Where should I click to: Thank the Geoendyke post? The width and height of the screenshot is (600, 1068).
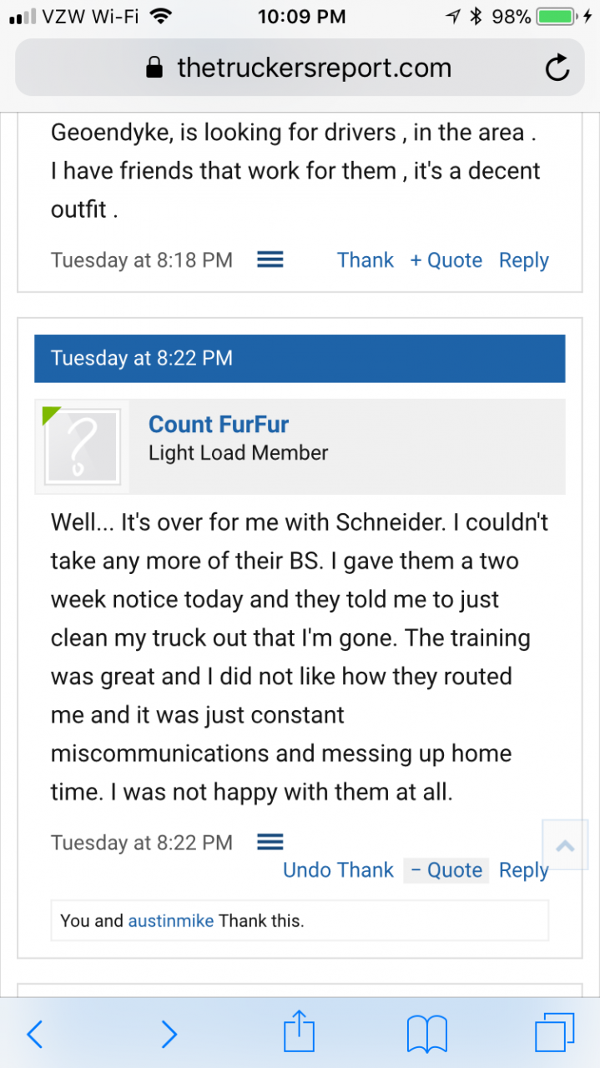point(366,260)
